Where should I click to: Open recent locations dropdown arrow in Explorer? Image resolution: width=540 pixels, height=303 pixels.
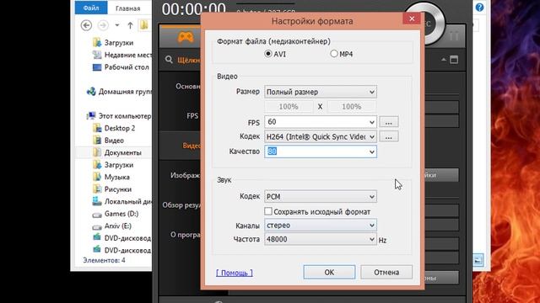117,25
